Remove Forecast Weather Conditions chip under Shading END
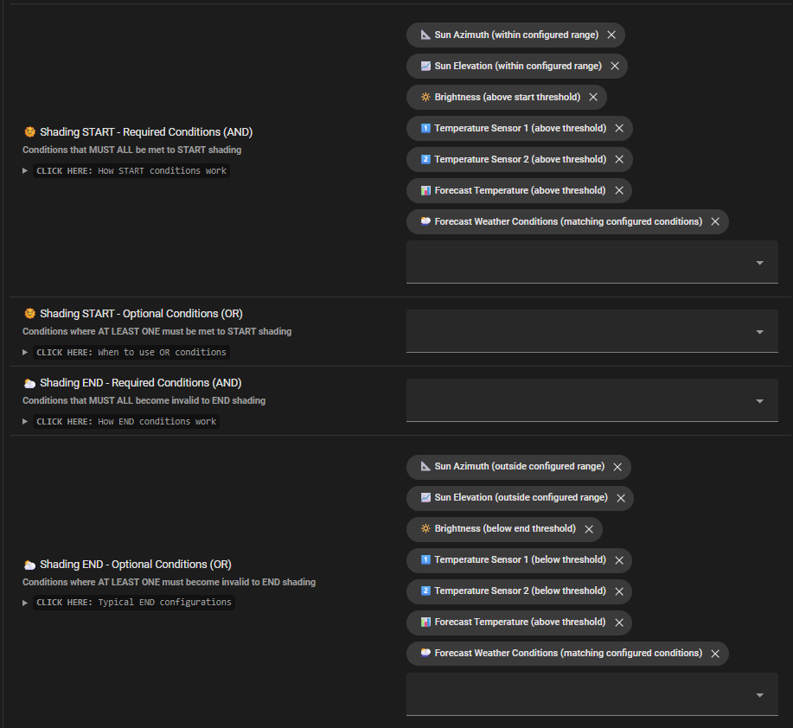The image size is (793, 728). click(715, 654)
